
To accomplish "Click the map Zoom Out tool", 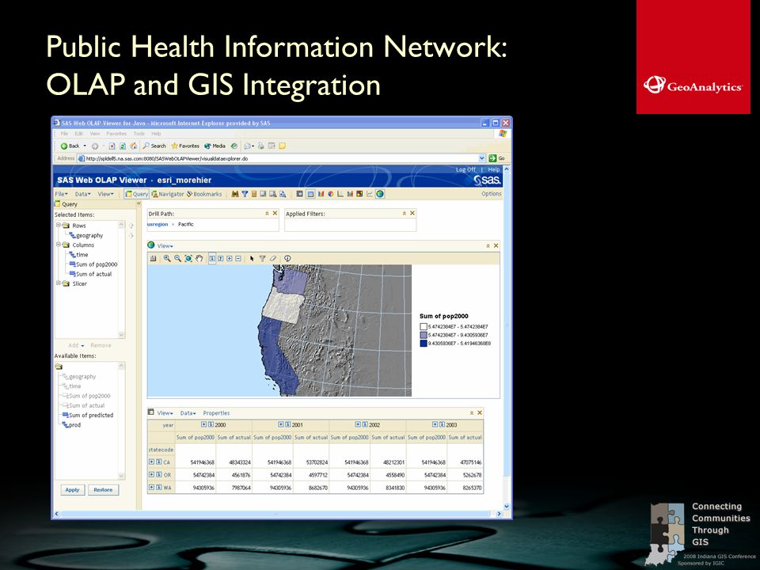I will (x=177, y=258).
